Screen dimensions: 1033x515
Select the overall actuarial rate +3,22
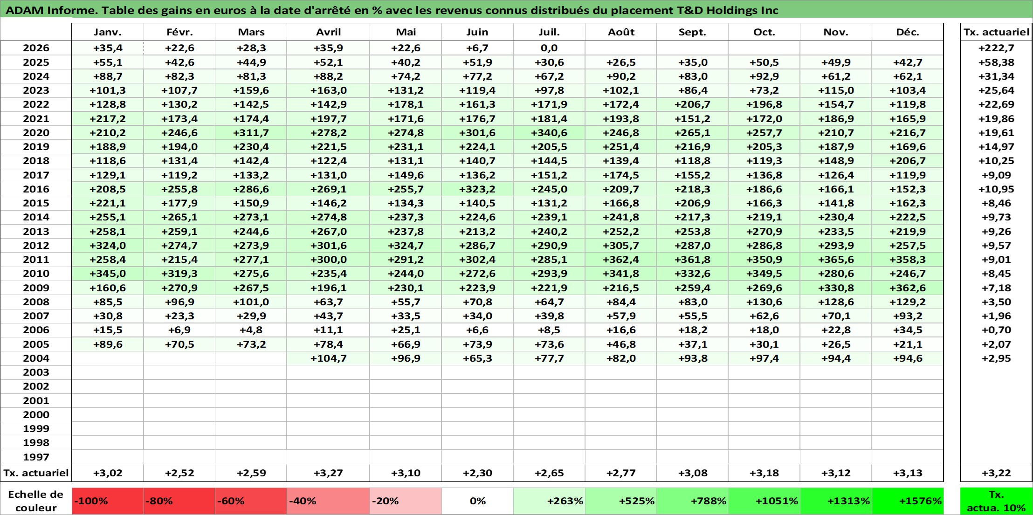pyautogui.click(x=996, y=473)
